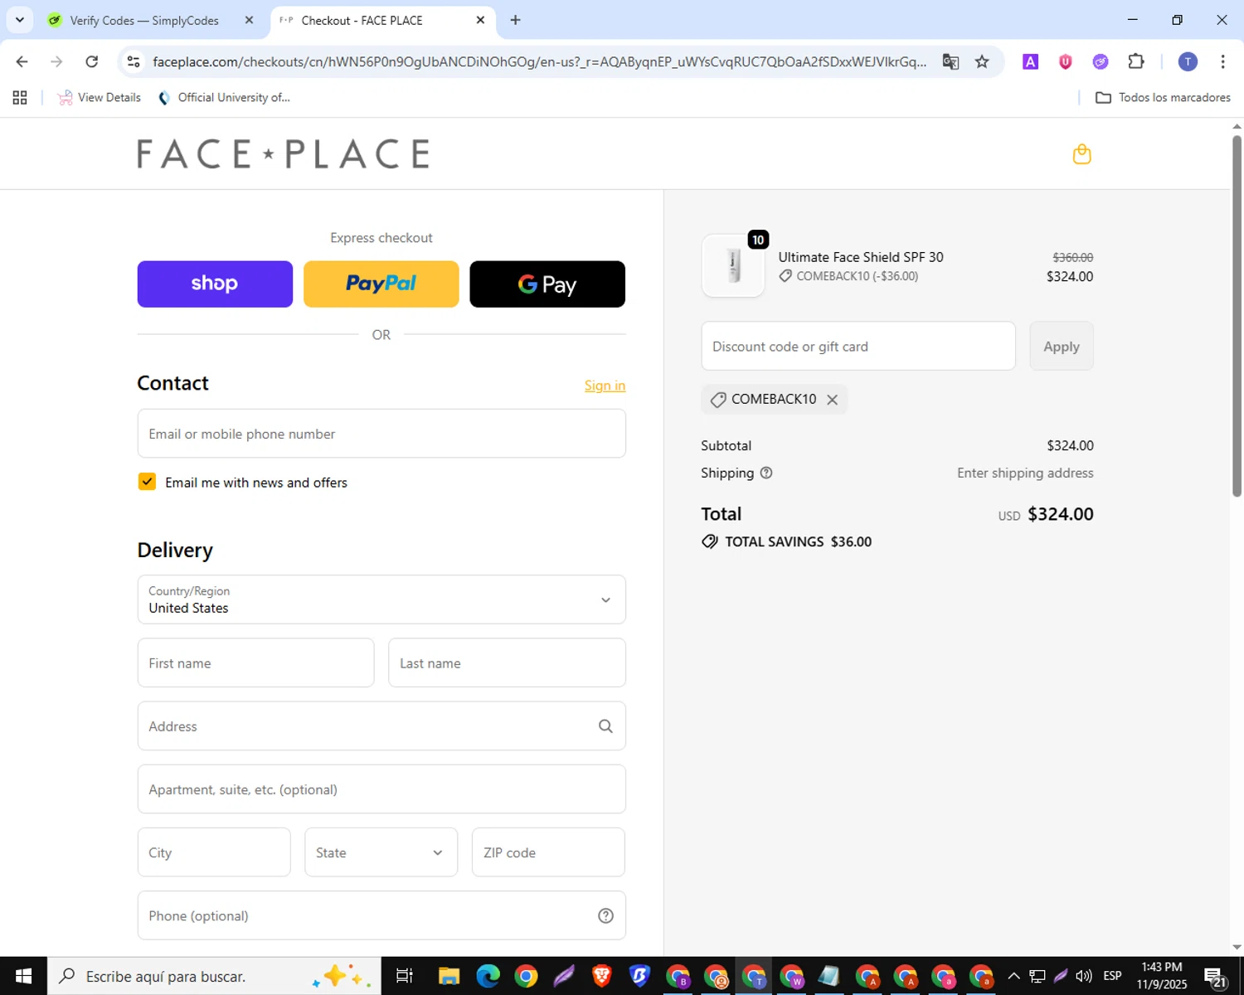1244x995 pixels.
Task: Open the tab search dropdown arrow
Action: (x=19, y=20)
